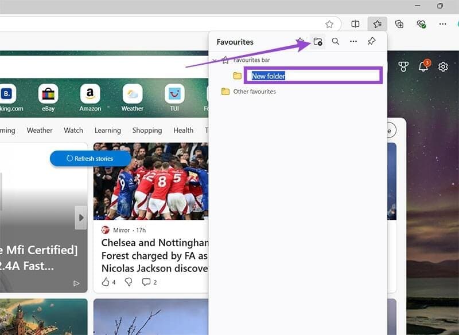Switch to the Learning news tab

(x=108, y=130)
